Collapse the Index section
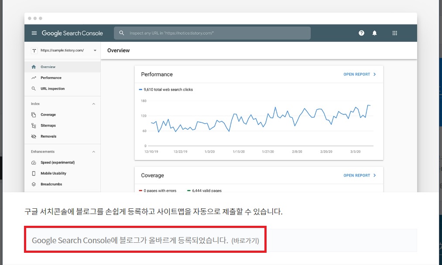442x265 pixels. 93,104
